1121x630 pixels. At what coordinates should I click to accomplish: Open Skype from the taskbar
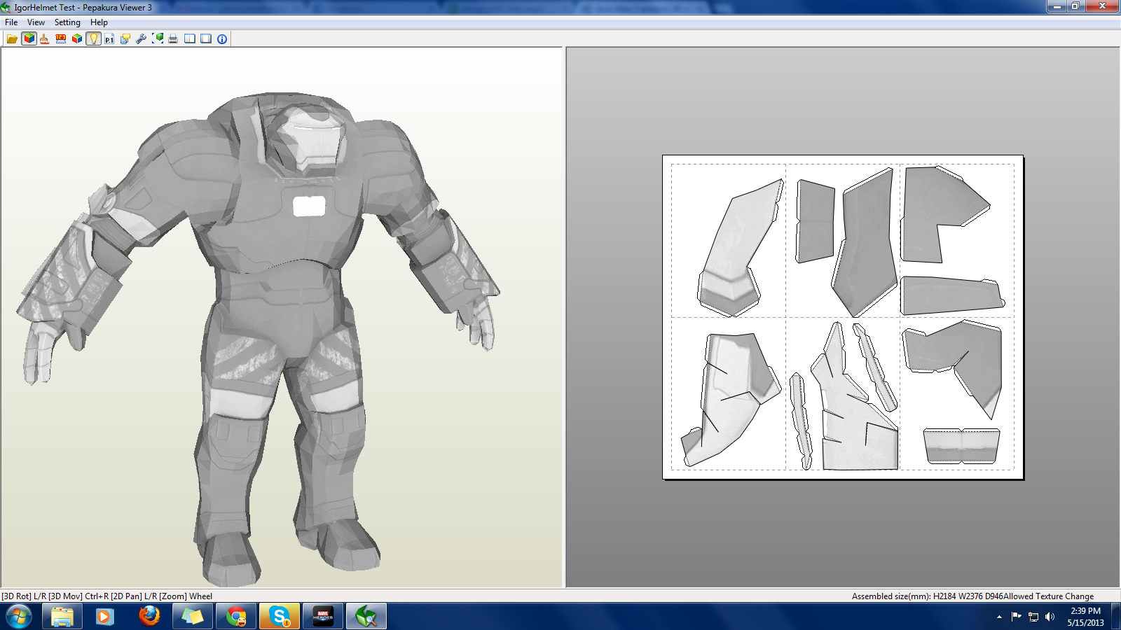[x=279, y=617]
